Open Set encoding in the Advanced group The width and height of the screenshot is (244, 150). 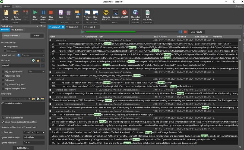click(148, 15)
